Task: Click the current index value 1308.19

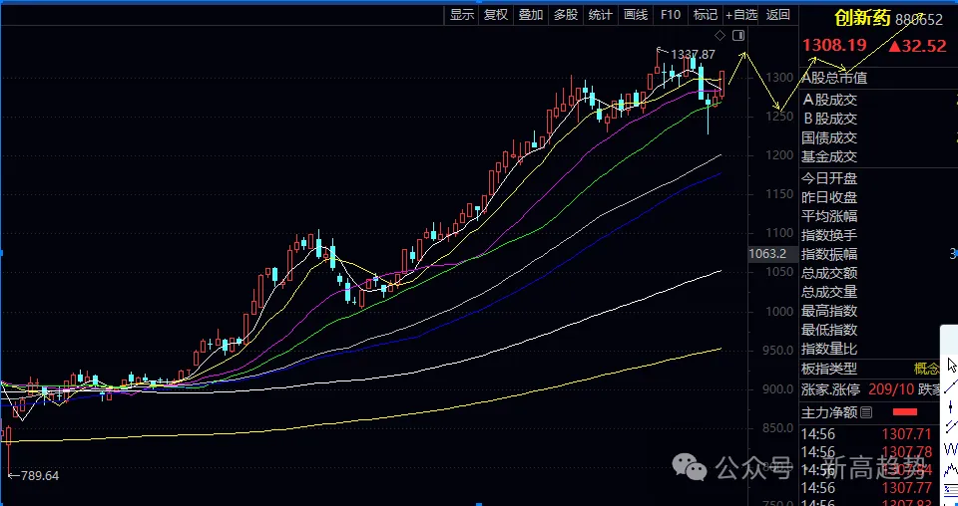Action: pos(834,46)
